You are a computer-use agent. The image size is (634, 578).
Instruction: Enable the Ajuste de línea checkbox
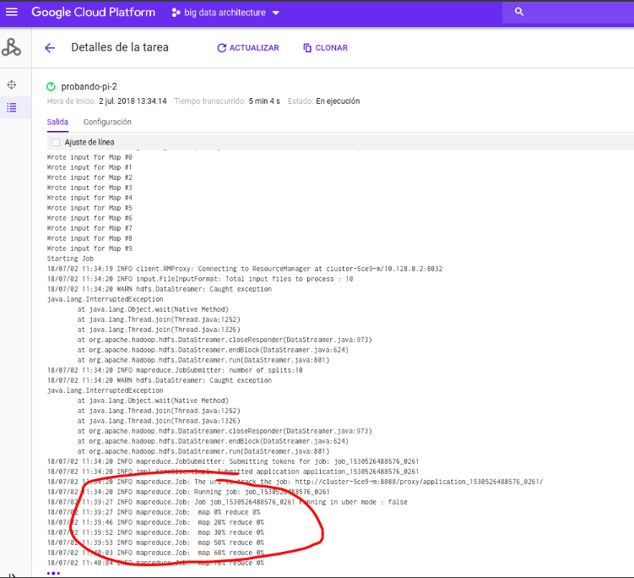[x=57, y=142]
